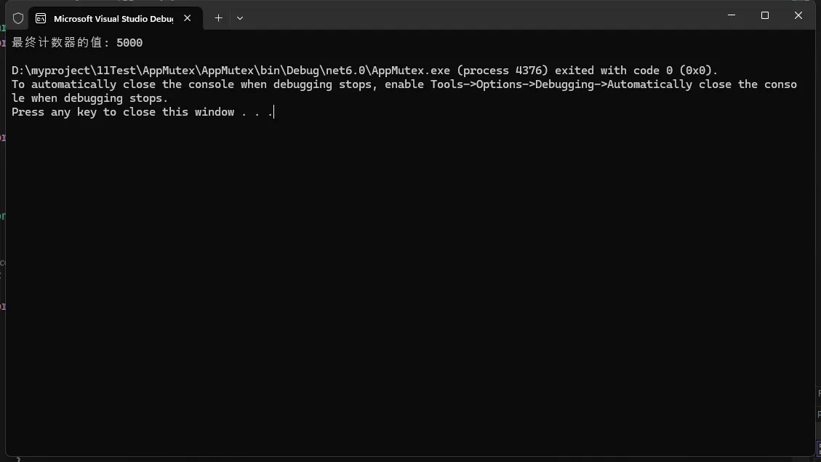Maximize the terminal window
The height and width of the screenshot is (462, 821).
[x=765, y=15]
